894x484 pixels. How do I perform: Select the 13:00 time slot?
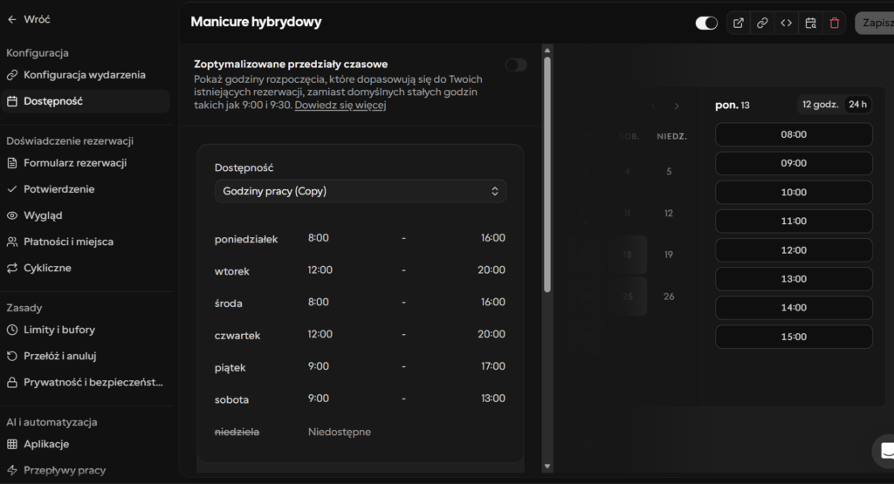[794, 279]
